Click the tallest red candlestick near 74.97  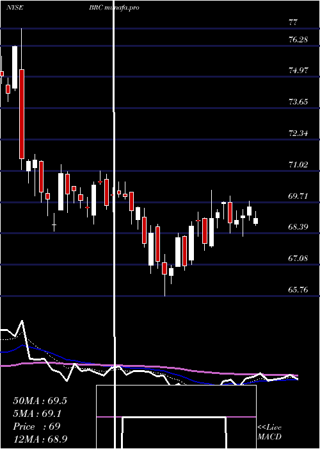coord(21,114)
